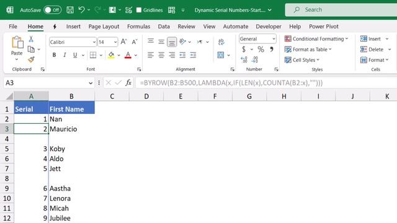Open Cell Styles menu
The height and width of the screenshot is (223, 397).
click(302, 60)
